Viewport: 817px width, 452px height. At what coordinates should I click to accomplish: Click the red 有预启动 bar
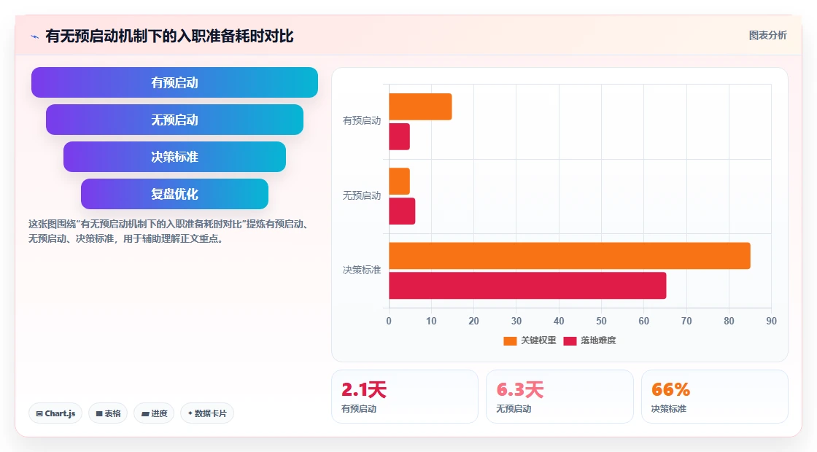[400, 136]
